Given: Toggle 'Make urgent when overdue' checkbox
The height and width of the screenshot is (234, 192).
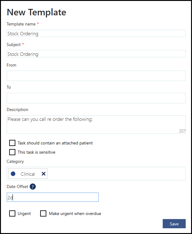Looking at the screenshot, I should (43, 213).
